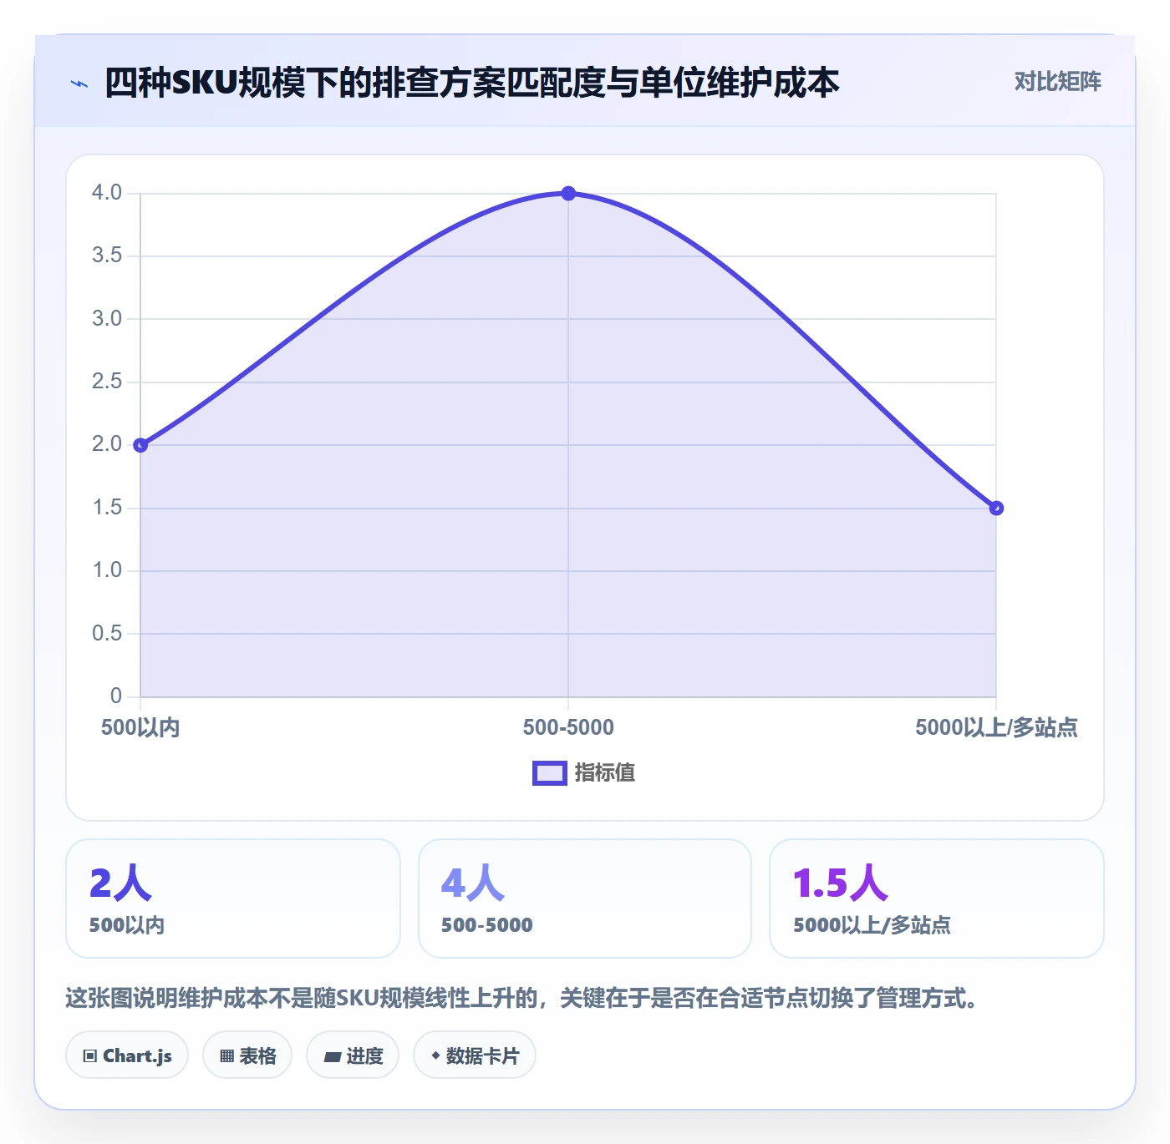Click the peak data point at 500-5000
This screenshot has height=1144, width=1170.
(x=568, y=194)
